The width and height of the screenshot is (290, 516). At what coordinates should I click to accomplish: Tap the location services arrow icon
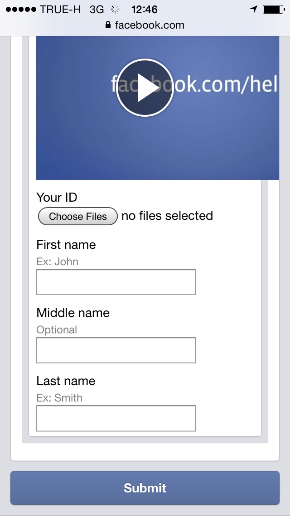tap(253, 9)
